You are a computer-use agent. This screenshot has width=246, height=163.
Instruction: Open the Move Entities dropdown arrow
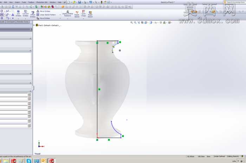(x=60, y=18)
